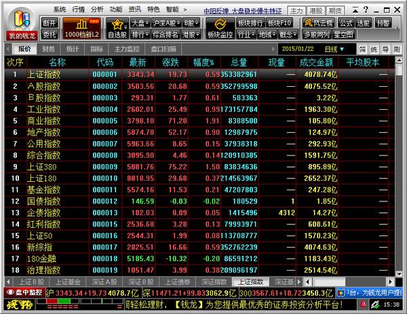Switch to the 盘口扫描 tab
This screenshot has height=314, width=407.
coord(163,49)
